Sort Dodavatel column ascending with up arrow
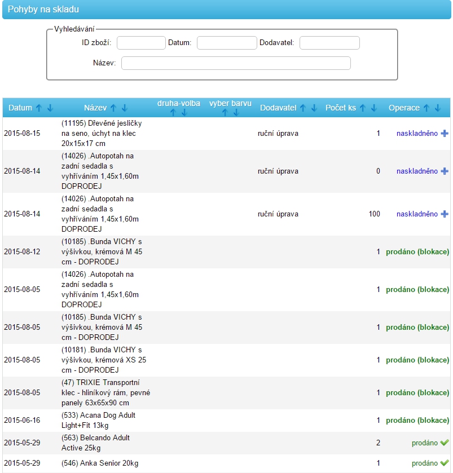Screen dimensions: 453x473 (x=303, y=108)
